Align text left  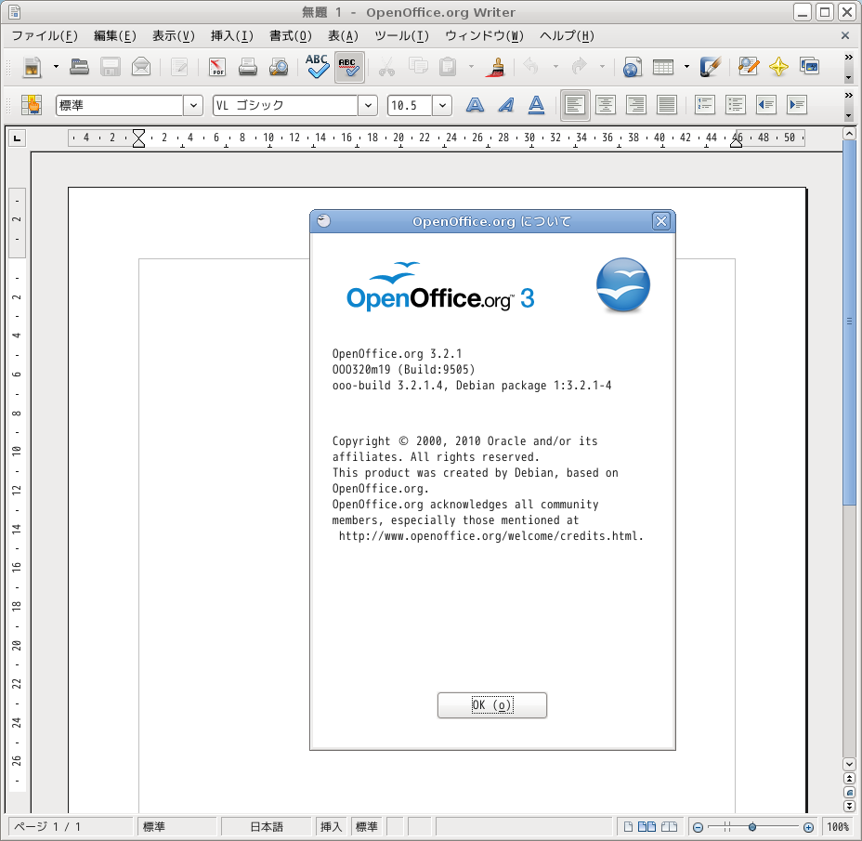575,105
